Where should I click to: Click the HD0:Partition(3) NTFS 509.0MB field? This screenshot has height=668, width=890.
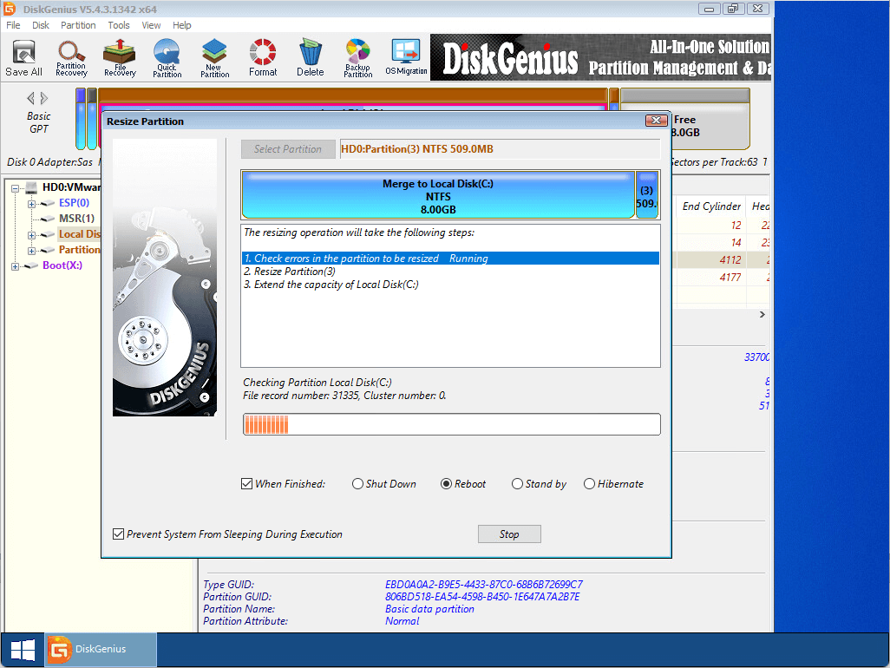[500, 149]
